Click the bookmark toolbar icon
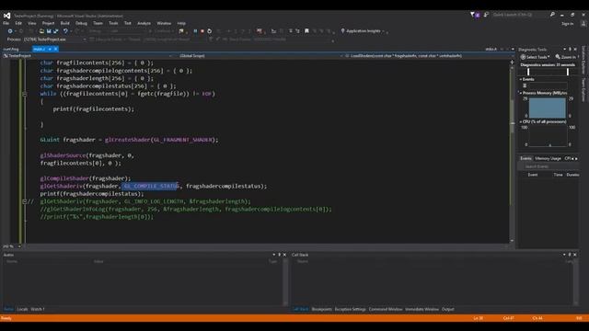 [x=306, y=31]
